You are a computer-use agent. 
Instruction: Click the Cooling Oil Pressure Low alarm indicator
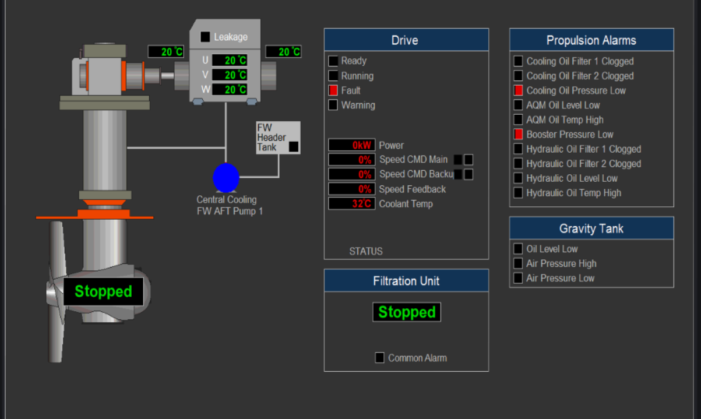518,90
